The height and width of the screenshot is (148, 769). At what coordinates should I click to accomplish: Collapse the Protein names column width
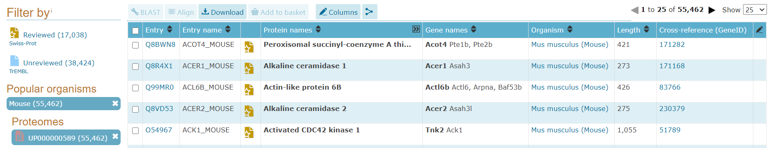point(416,29)
